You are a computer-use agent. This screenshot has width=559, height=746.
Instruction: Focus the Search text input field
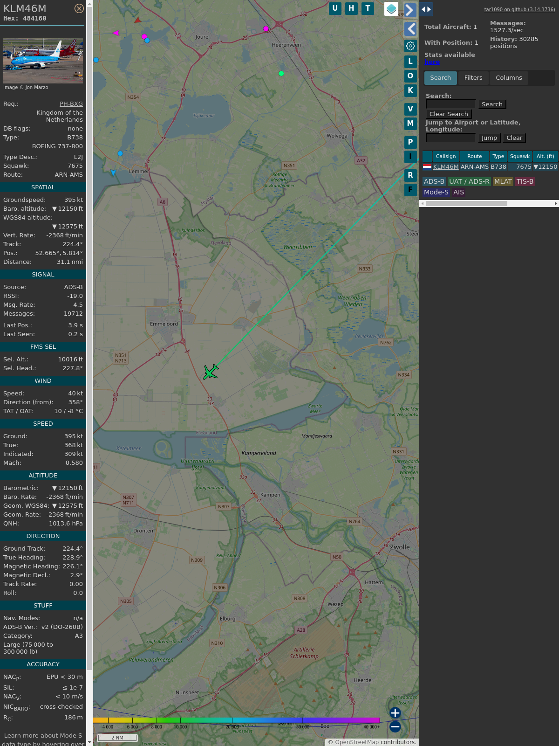(450, 104)
